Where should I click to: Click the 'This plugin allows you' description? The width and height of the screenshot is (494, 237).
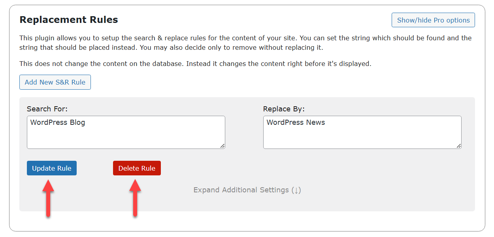245,43
